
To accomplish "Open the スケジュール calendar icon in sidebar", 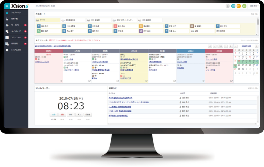I will coord(7,38).
